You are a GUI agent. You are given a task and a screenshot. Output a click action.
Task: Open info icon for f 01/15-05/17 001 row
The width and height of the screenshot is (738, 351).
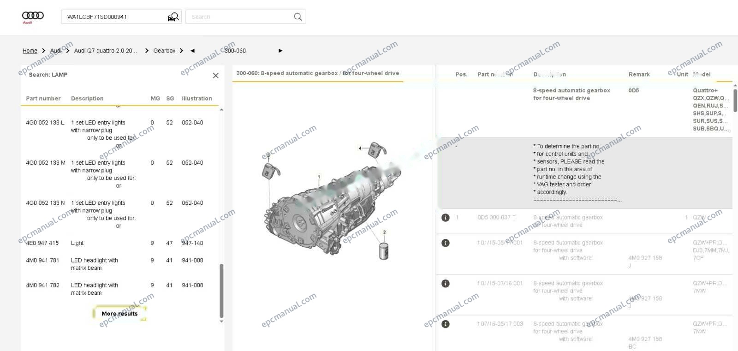click(446, 243)
